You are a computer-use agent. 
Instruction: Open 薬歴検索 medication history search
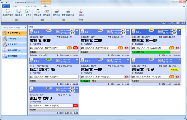46,13
